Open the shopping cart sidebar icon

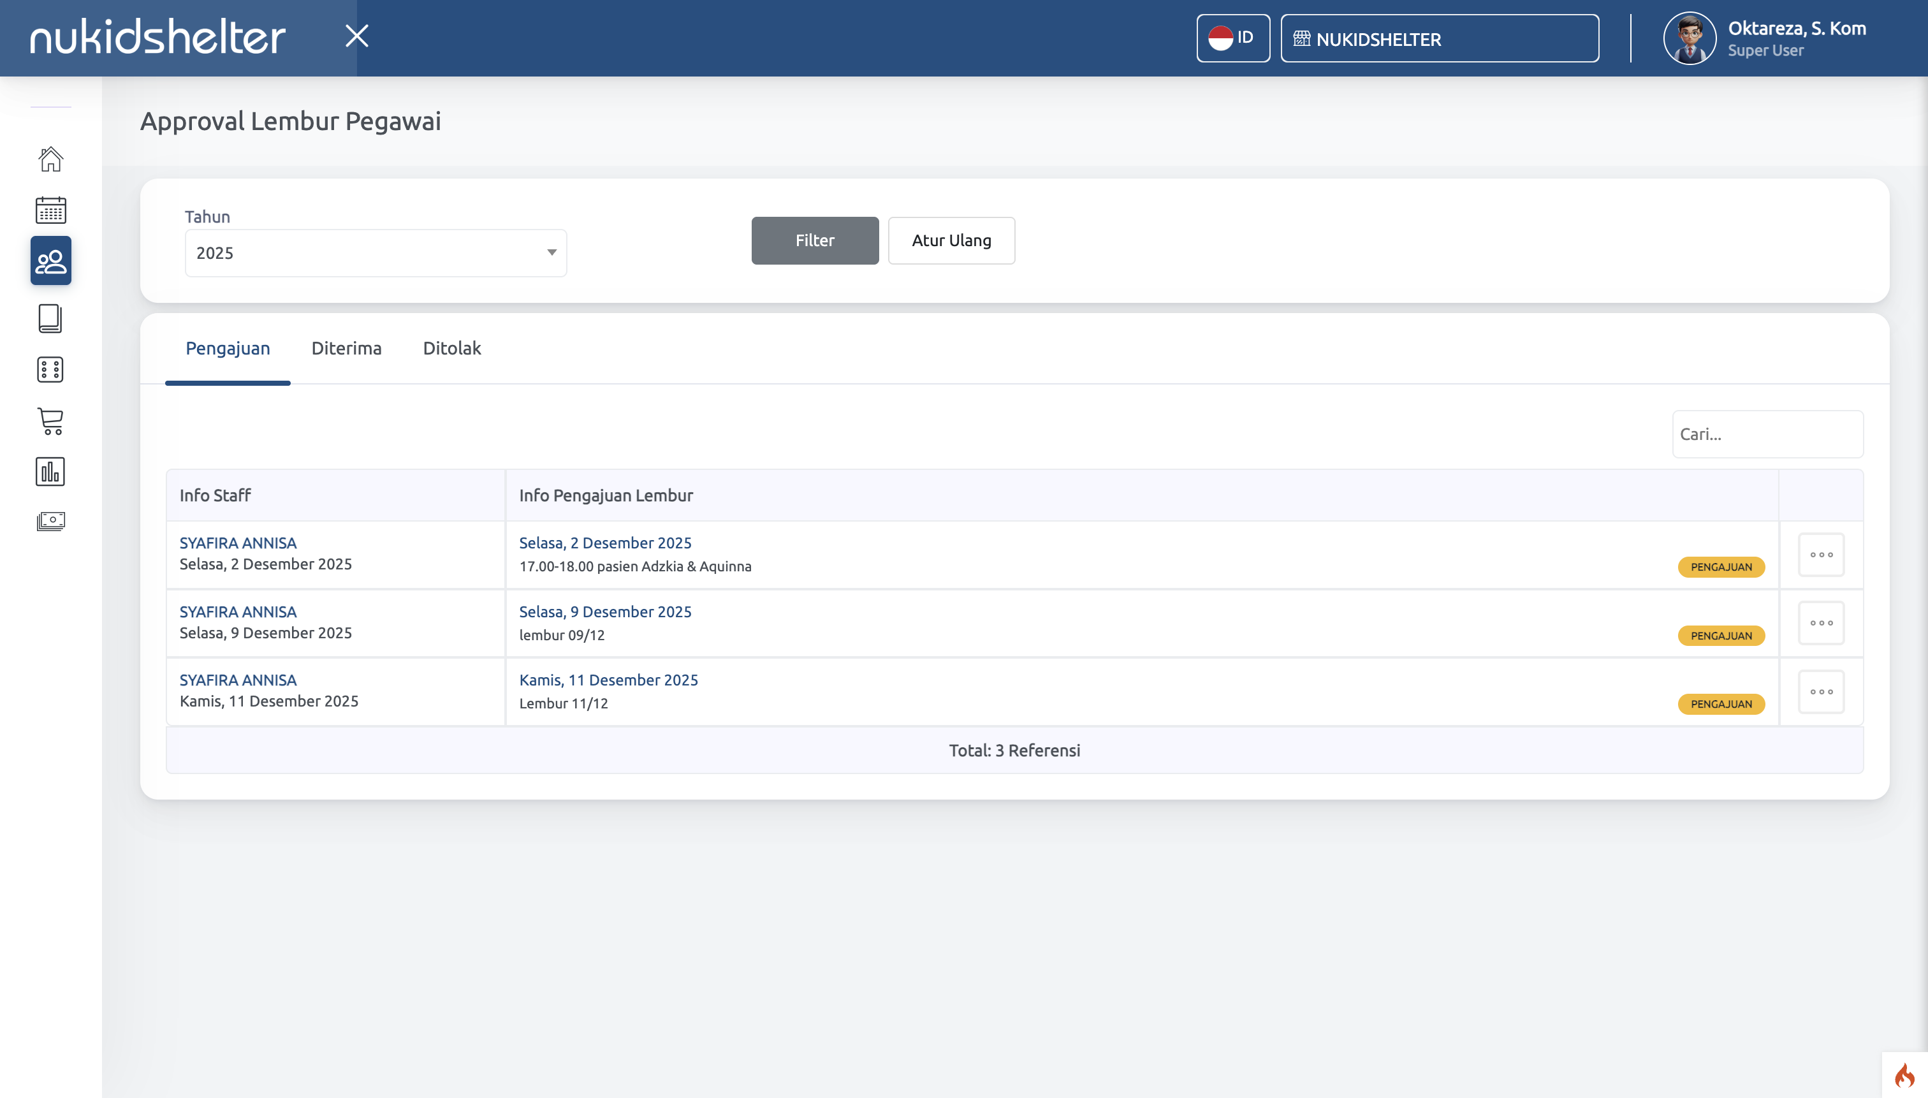point(50,421)
